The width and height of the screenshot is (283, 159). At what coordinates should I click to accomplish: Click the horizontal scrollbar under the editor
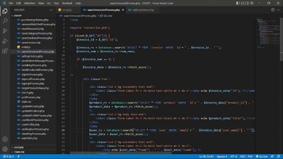[121, 153]
